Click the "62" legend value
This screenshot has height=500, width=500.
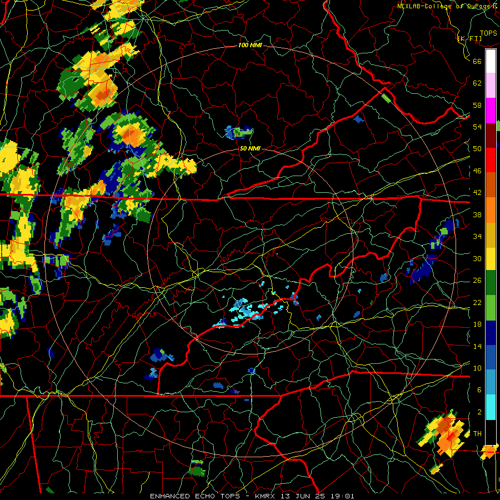coord(477,83)
